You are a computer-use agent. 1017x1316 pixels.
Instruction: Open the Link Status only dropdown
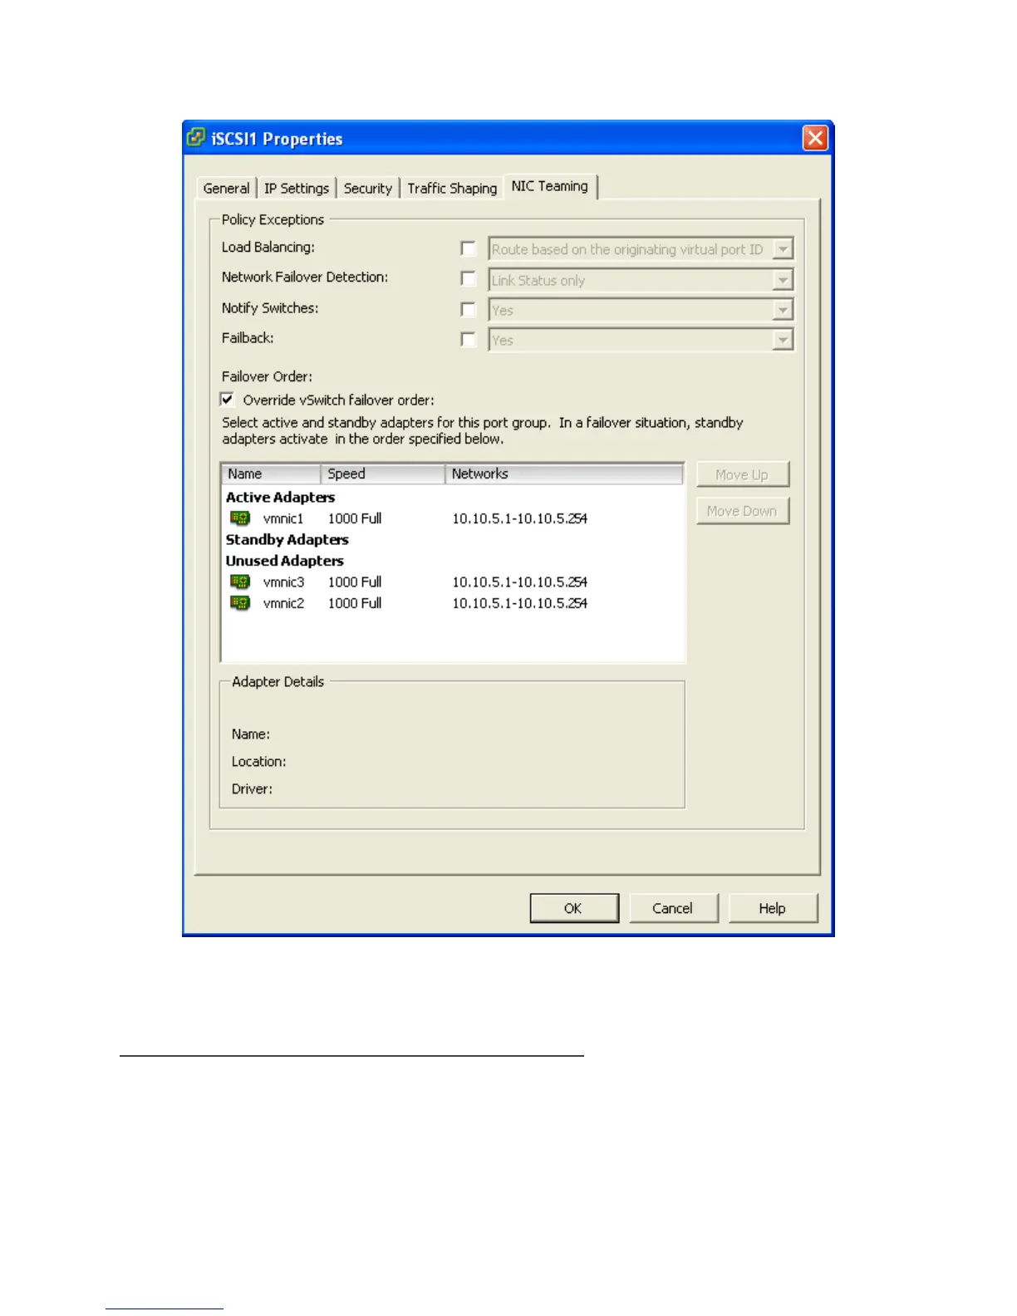pos(783,281)
